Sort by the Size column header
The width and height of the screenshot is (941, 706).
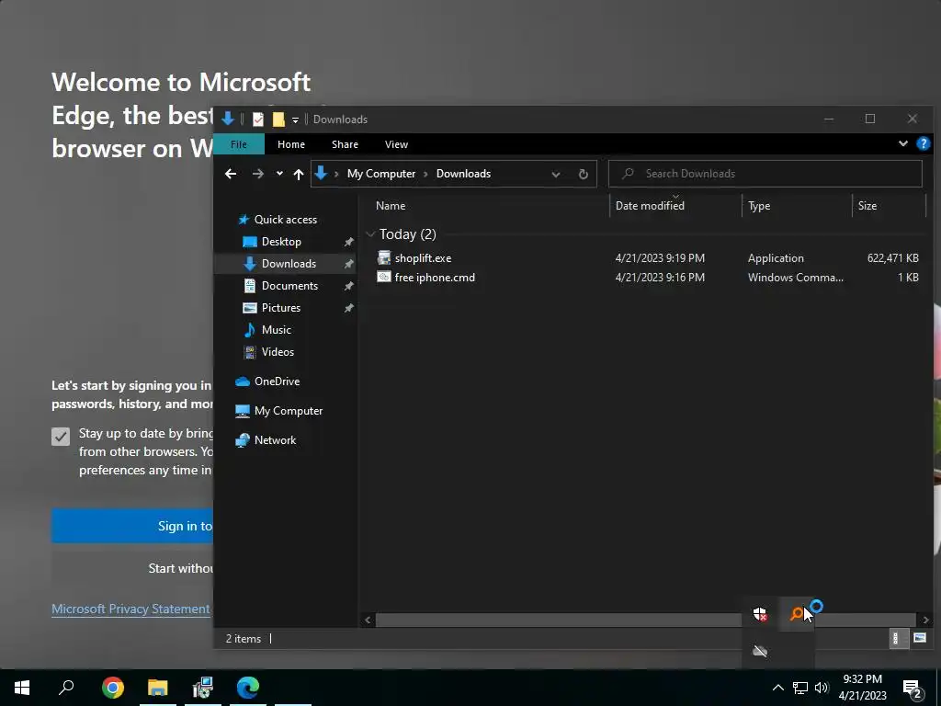pos(867,205)
